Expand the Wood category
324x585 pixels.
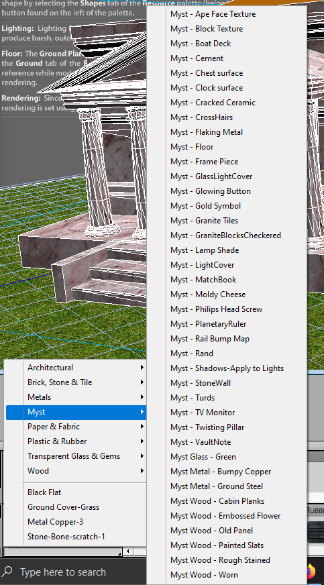pyautogui.click(x=76, y=471)
